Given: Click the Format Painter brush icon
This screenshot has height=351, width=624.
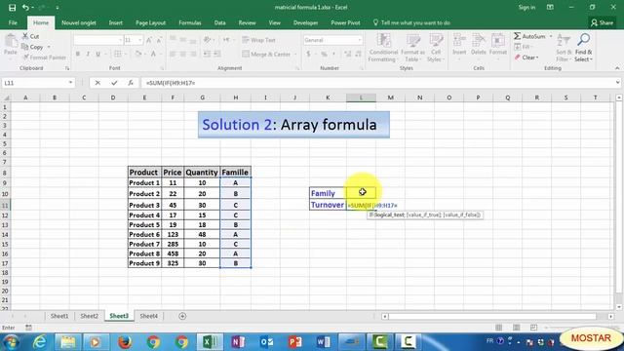Looking at the screenshot, I should coord(26,58).
